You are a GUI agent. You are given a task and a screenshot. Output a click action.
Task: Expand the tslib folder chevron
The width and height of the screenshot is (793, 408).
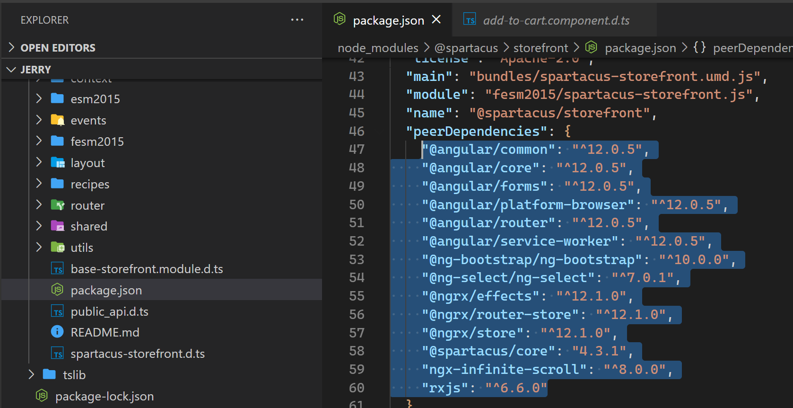(32, 375)
